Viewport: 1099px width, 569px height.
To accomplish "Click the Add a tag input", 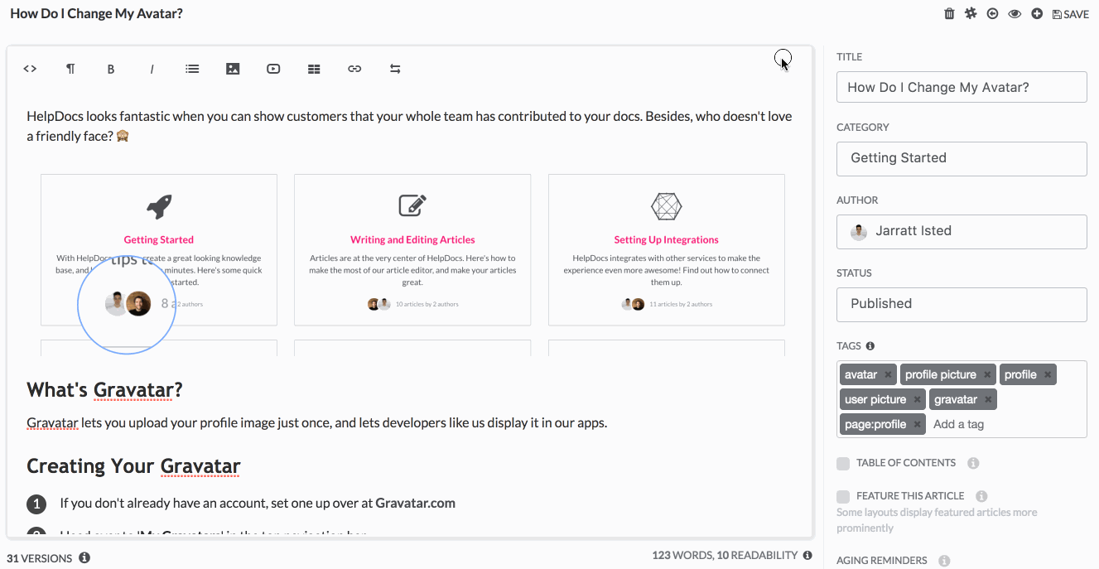I will coord(959,424).
